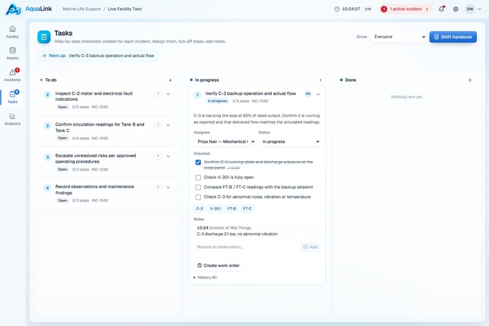
Task: Click the FT-B asset tag
Action: (x=232, y=208)
